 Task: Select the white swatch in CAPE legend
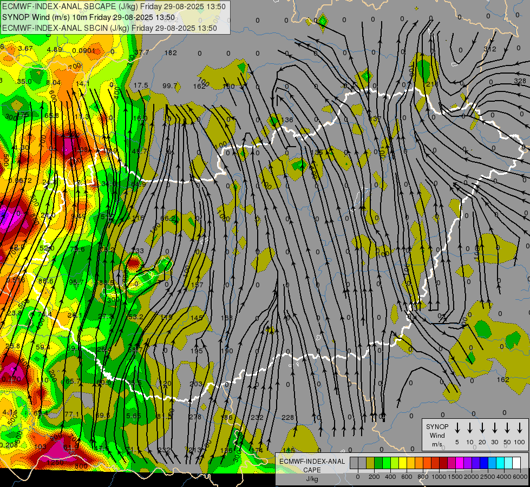pyautogui.click(x=516, y=463)
